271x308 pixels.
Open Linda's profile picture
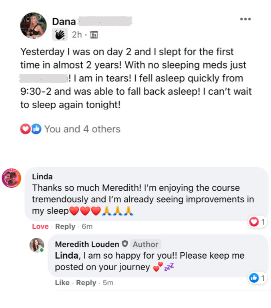click(11, 178)
